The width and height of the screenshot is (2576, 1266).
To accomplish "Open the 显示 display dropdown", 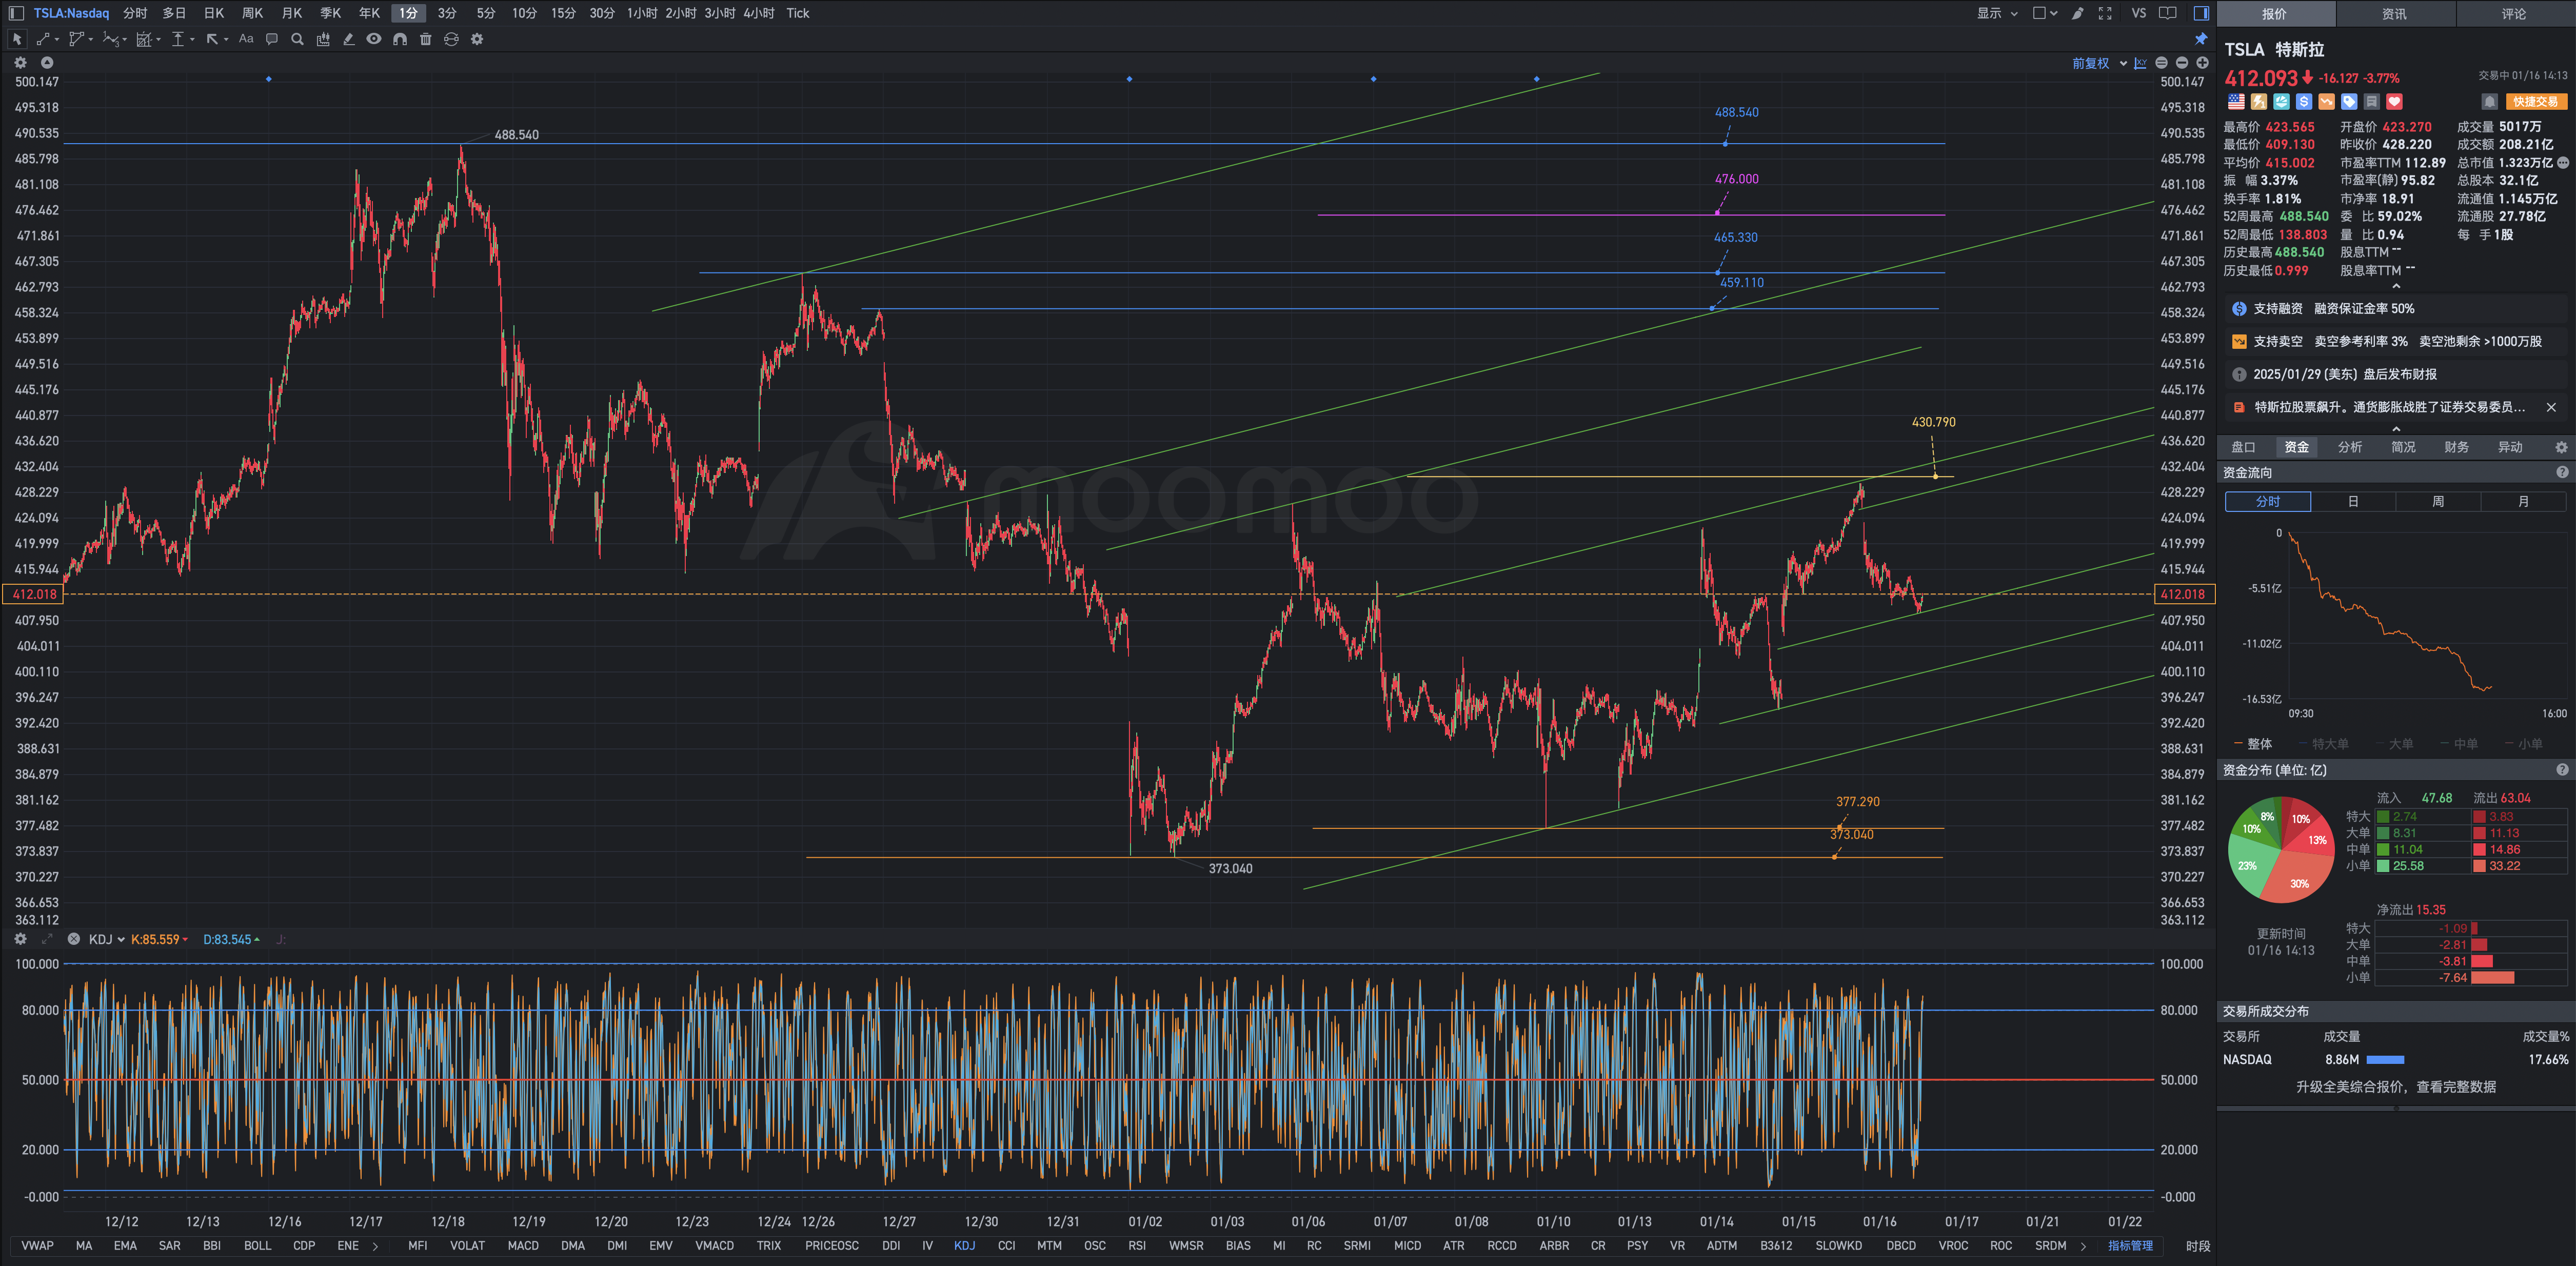I will click(x=1997, y=13).
